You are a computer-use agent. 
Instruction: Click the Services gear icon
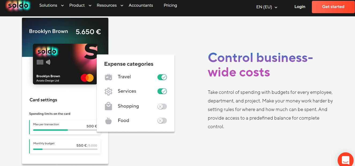tap(108, 92)
